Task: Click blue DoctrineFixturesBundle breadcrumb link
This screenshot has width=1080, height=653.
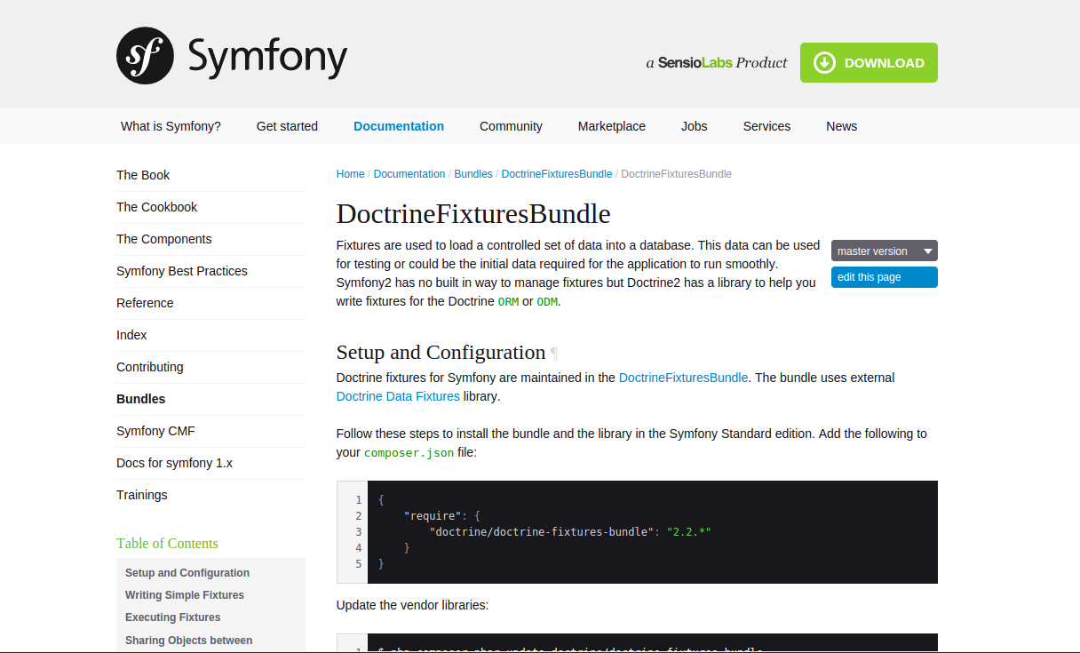Action: pos(557,174)
